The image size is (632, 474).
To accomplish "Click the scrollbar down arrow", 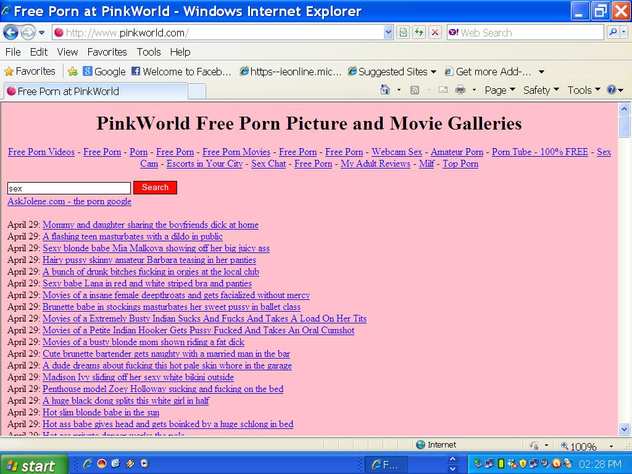I will 624,430.
